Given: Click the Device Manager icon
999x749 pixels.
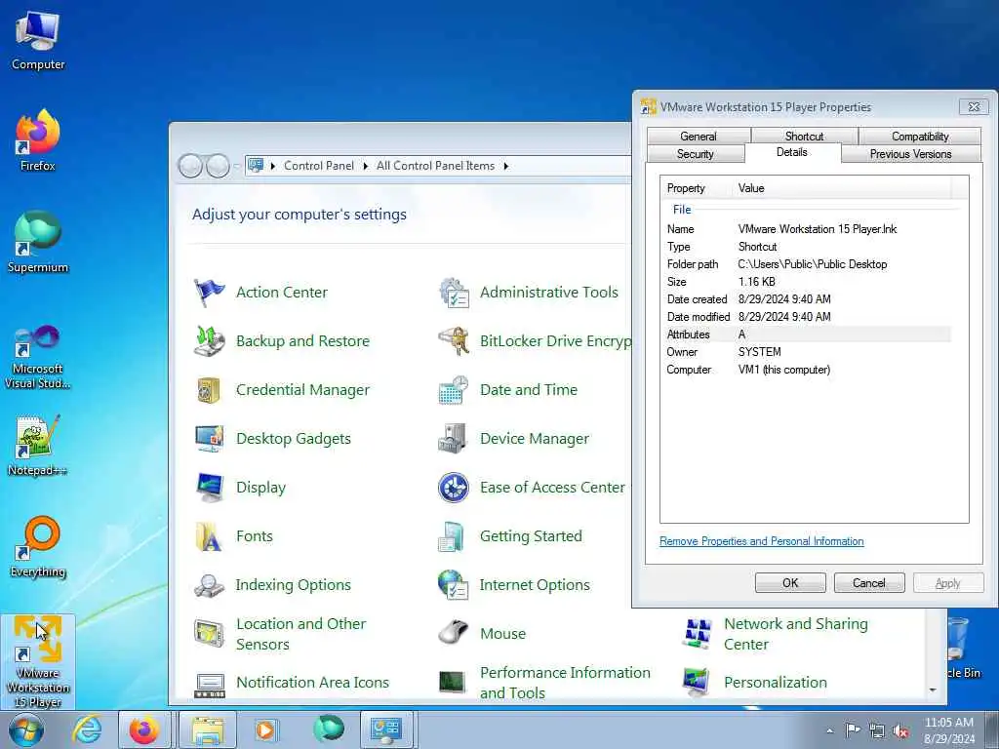Looking at the screenshot, I should tap(454, 439).
